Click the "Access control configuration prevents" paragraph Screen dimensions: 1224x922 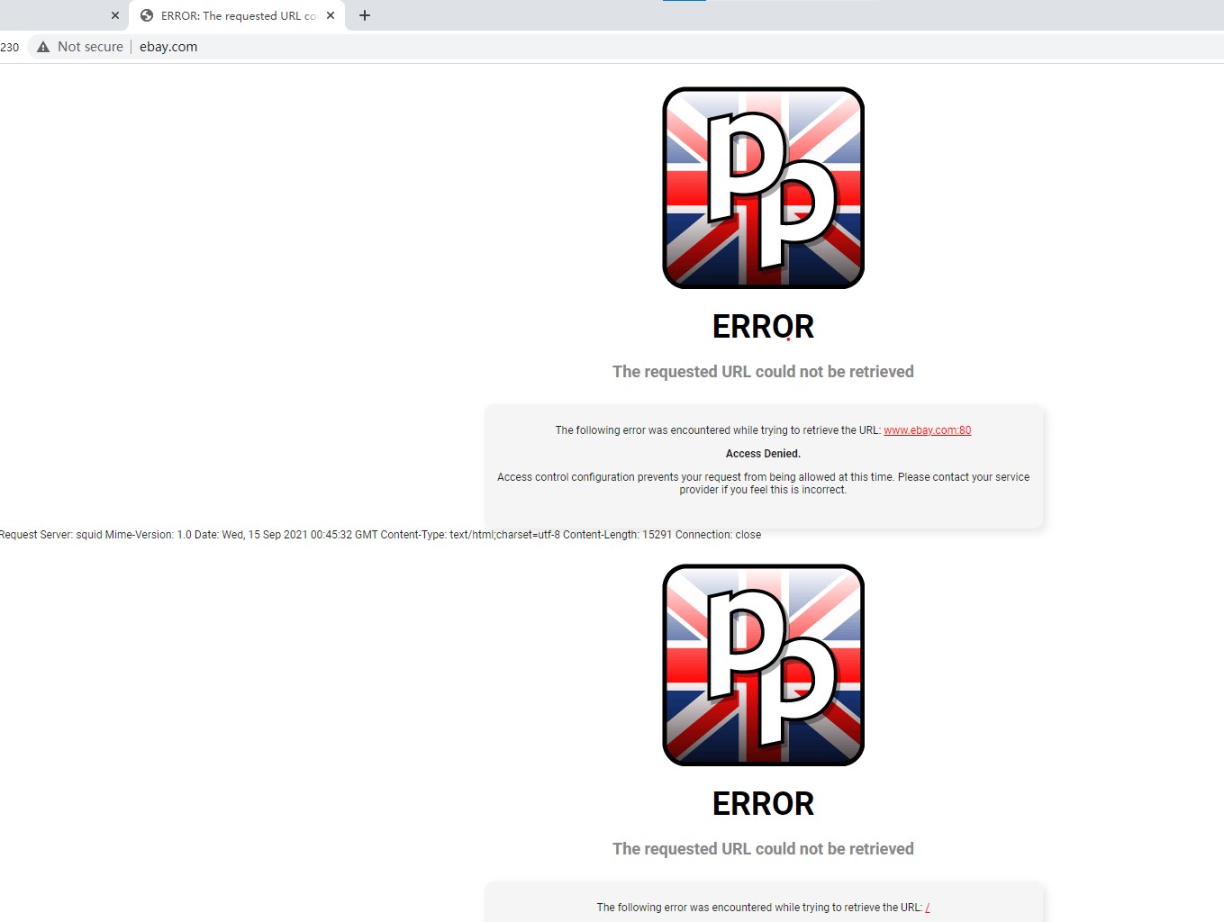763,484
